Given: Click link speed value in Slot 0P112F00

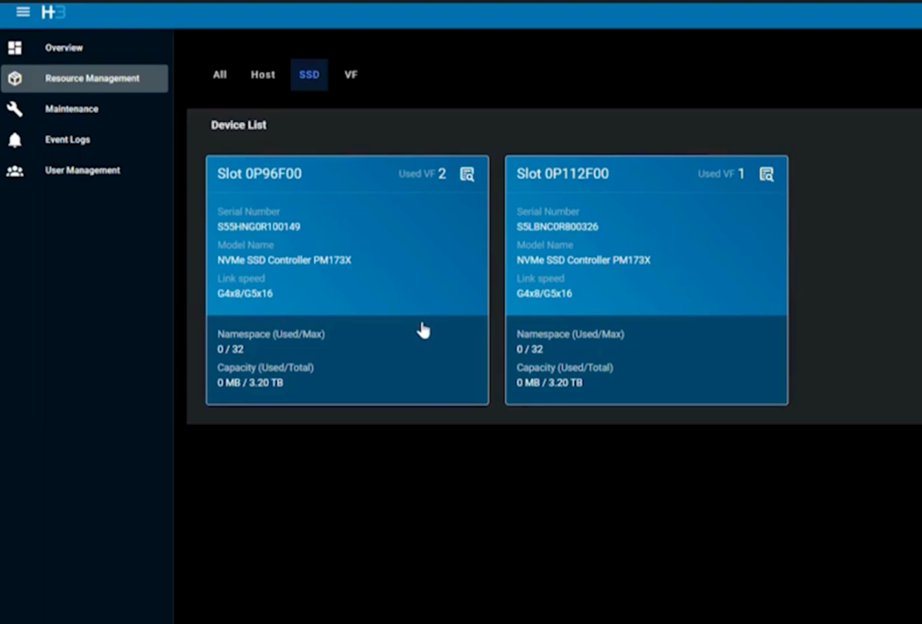Looking at the screenshot, I should [x=545, y=294].
